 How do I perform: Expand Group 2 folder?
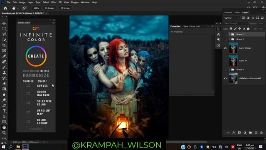pyautogui.click(x=230, y=34)
